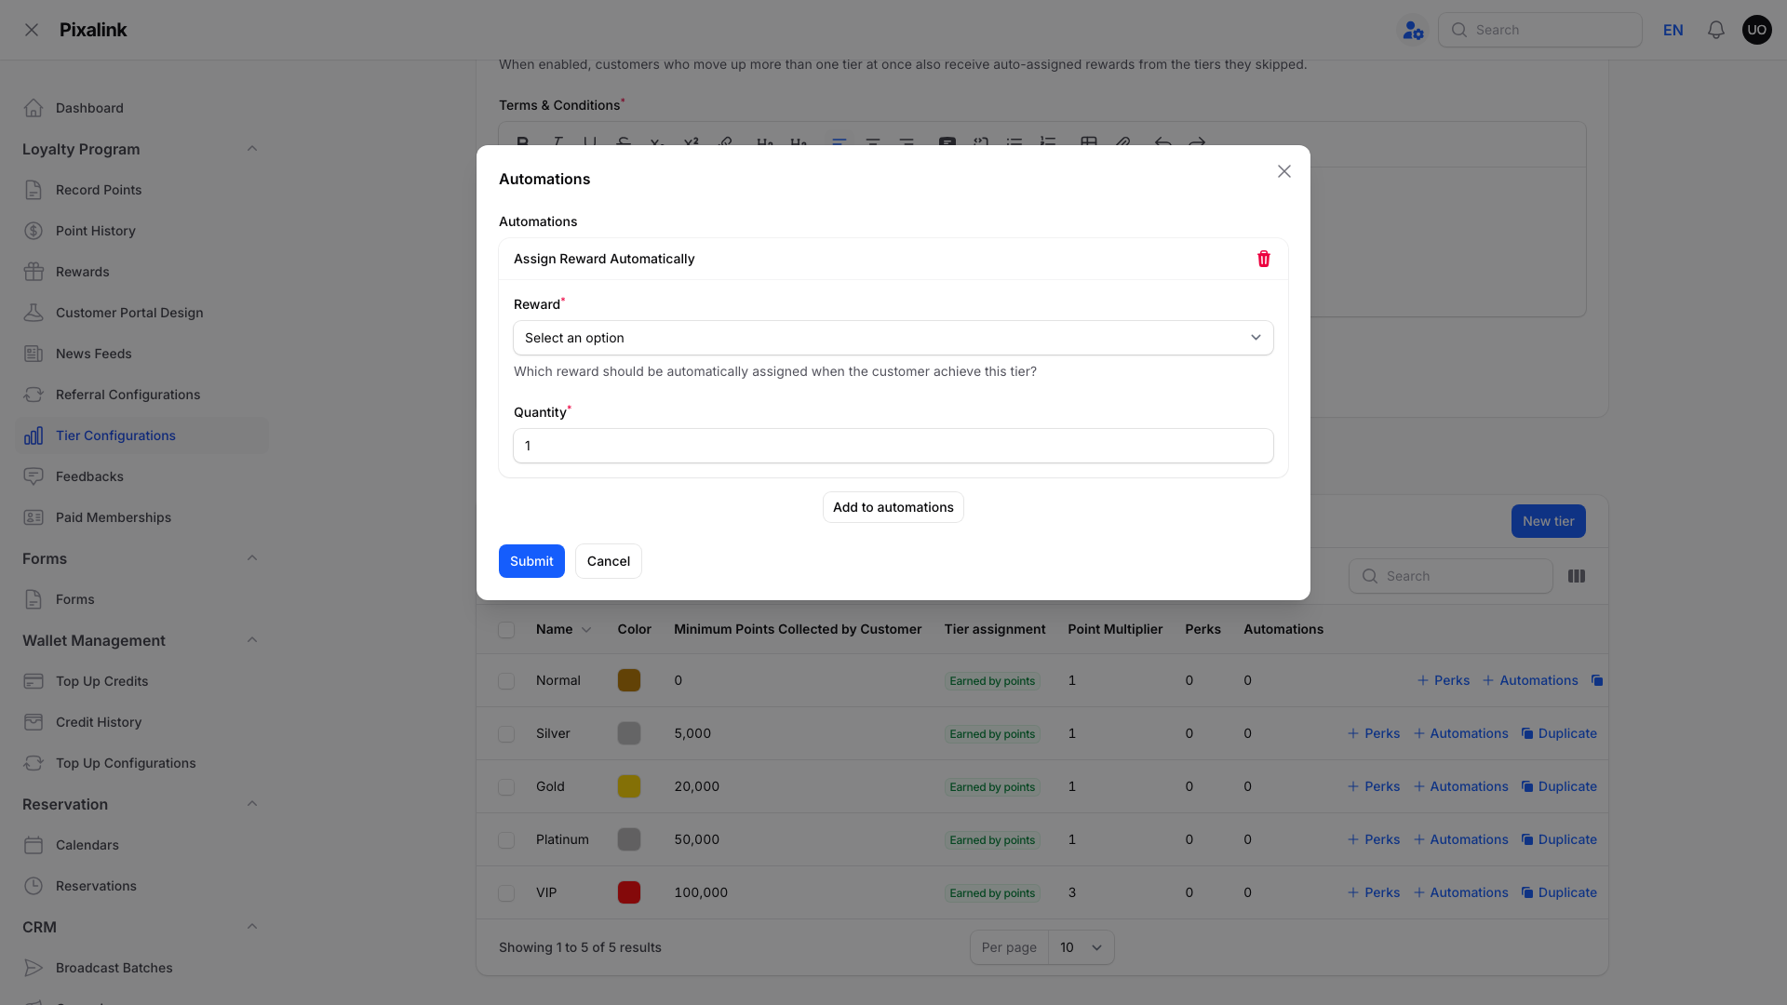The width and height of the screenshot is (1787, 1005).
Task: Click the Broadcast Batches send icon
Action: coord(34,968)
